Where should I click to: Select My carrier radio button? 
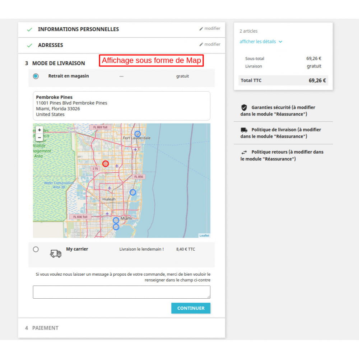click(x=36, y=249)
